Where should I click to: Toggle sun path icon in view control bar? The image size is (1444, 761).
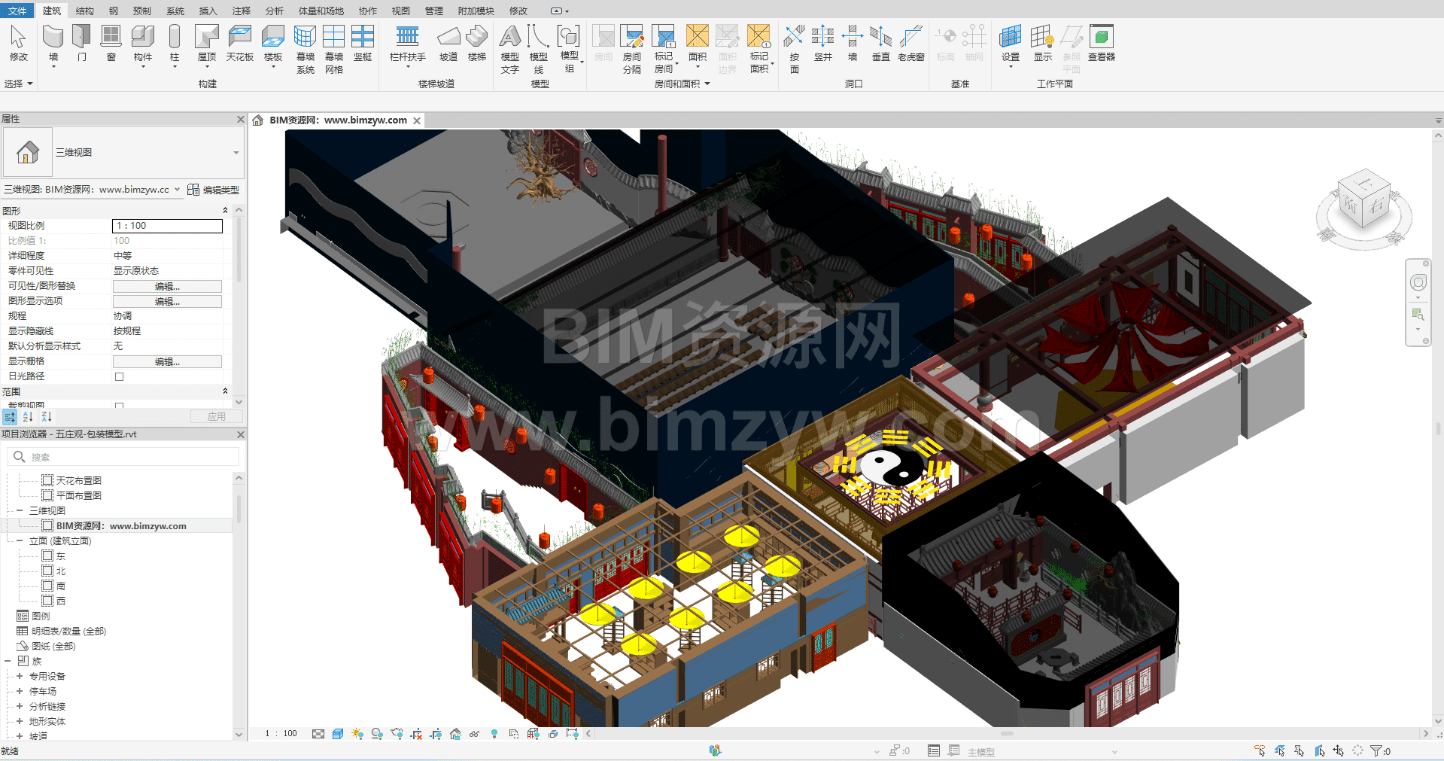click(357, 733)
